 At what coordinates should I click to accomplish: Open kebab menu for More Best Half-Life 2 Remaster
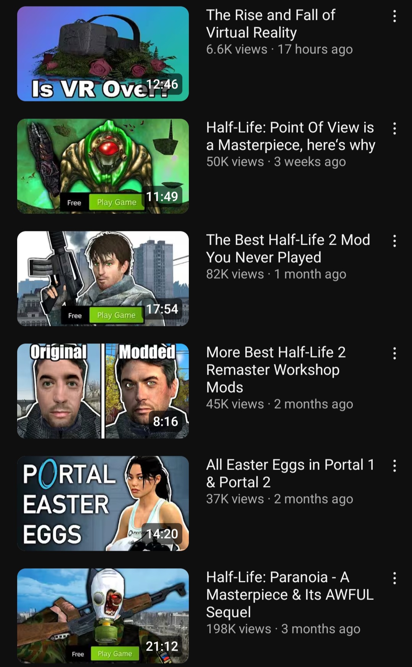394,353
